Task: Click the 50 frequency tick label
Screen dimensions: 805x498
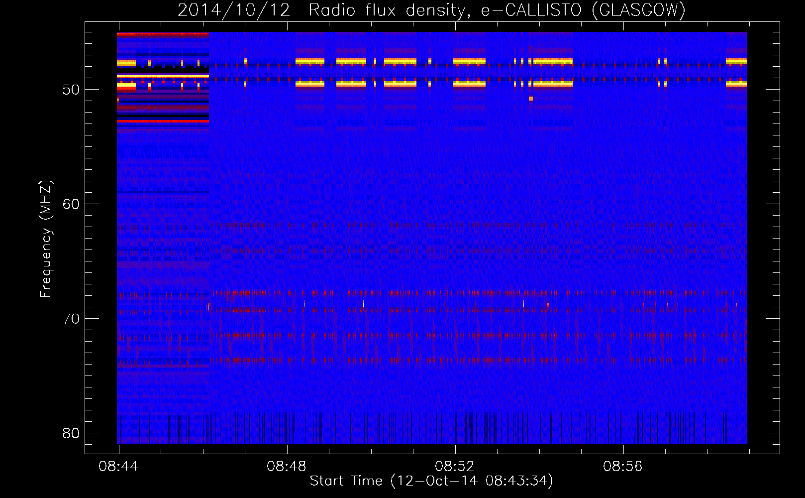Action: [x=71, y=90]
